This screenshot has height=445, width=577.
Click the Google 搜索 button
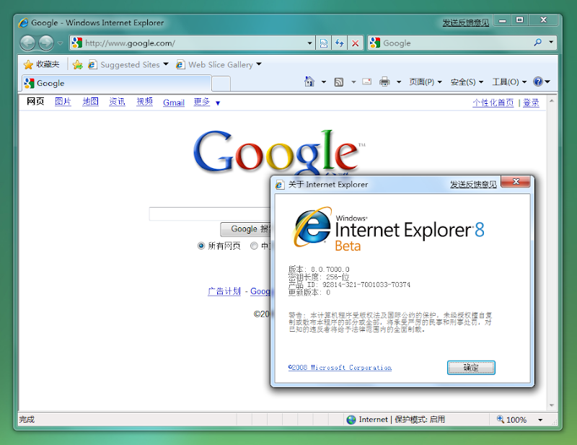point(245,229)
